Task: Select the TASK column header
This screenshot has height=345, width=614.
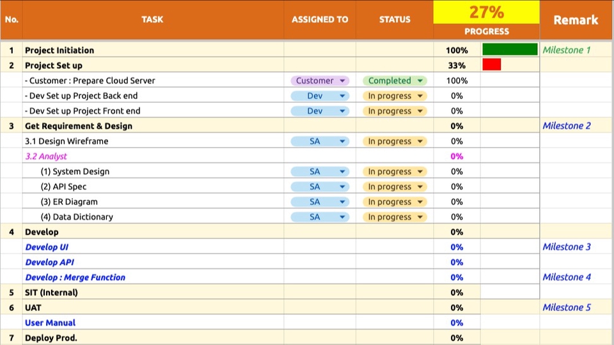Action: pos(153,20)
